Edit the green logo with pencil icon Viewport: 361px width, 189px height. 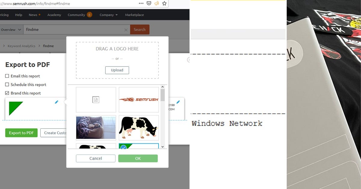pyautogui.click(x=57, y=102)
